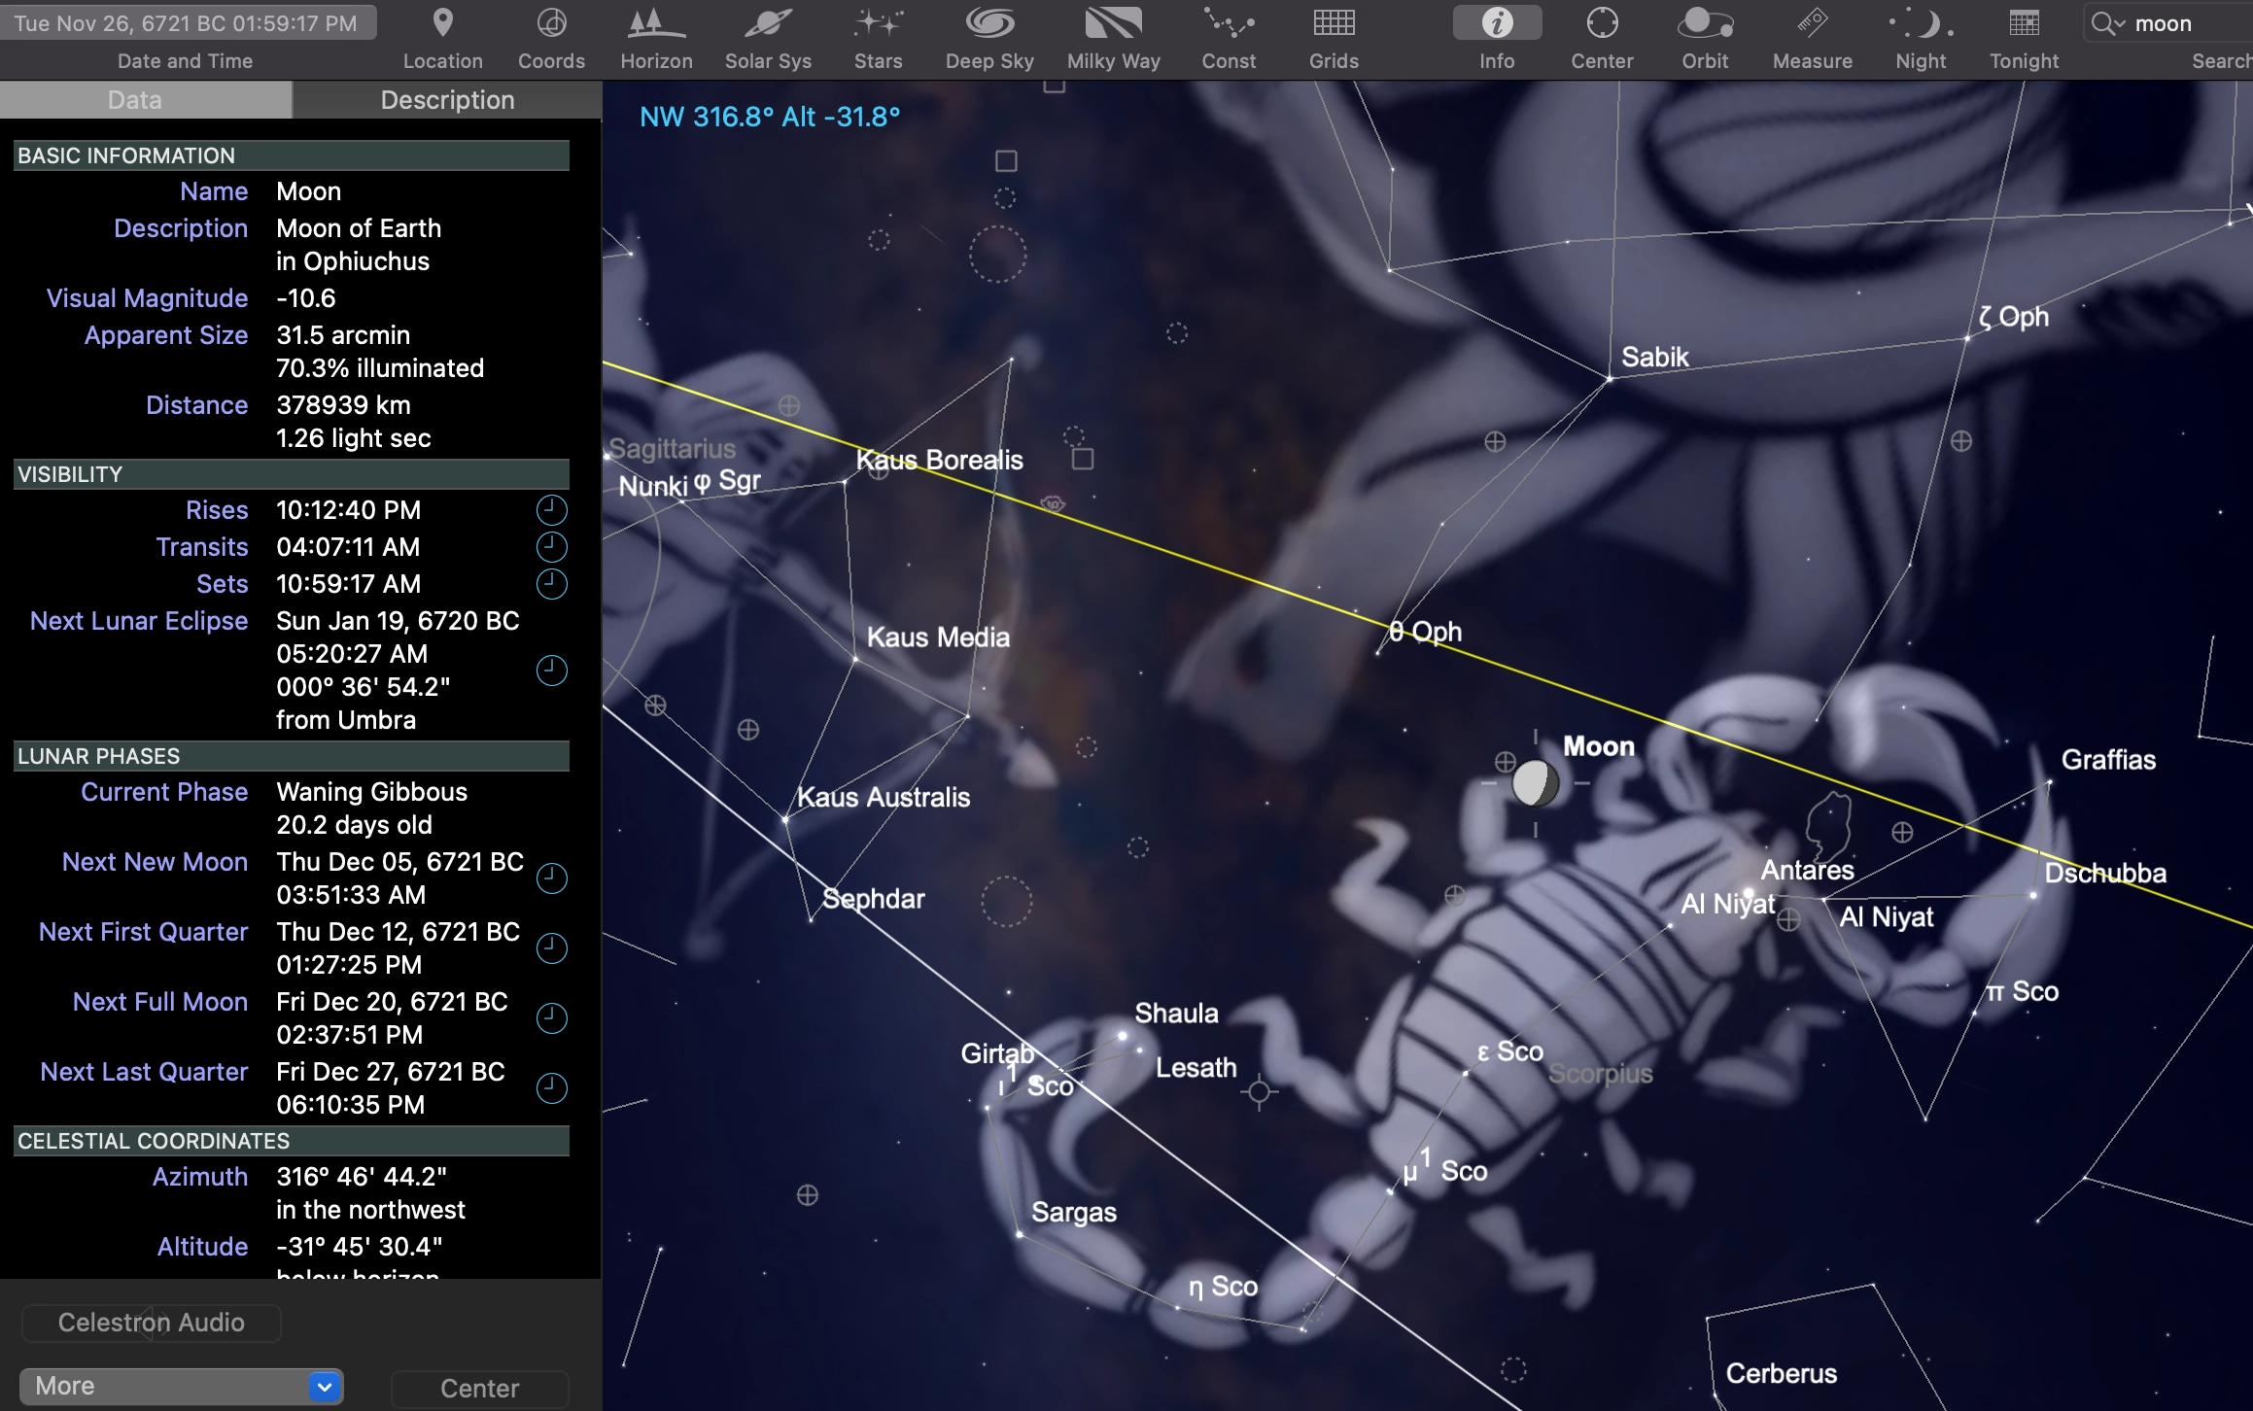Open the Coords toolbar icon
The image size is (2253, 1411).
pyautogui.click(x=551, y=24)
